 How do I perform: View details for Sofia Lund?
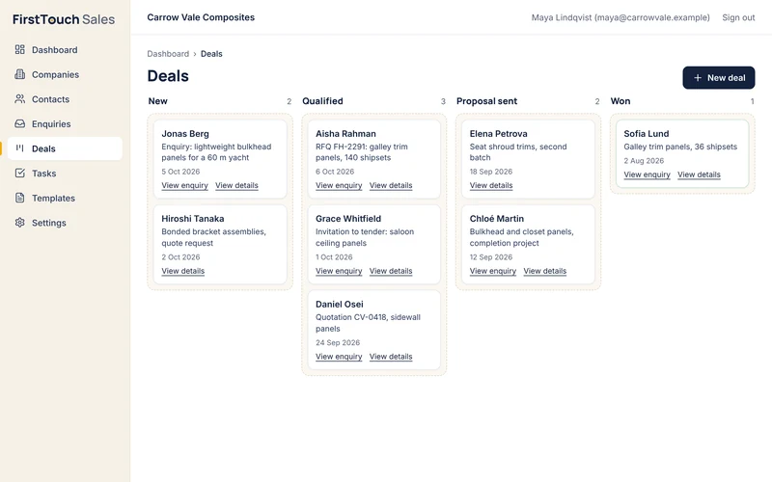(x=699, y=174)
